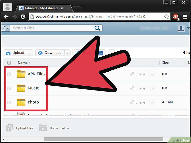Click the Upload Folder link
This screenshot has height=143, width=191.
[59, 128]
